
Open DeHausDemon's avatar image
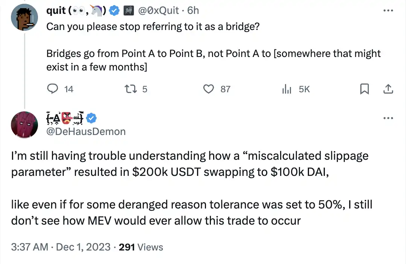(24, 124)
